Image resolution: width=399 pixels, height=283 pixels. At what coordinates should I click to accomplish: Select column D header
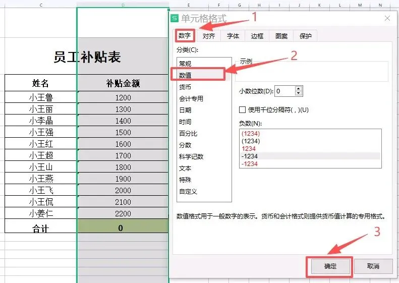click(123, 5)
